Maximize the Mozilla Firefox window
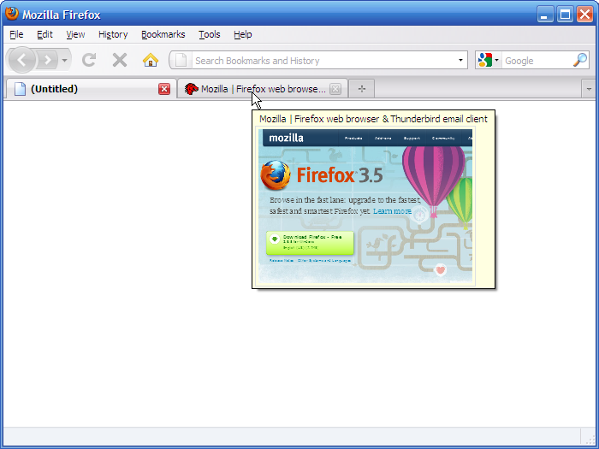The image size is (599, 449). coord(565,15)
